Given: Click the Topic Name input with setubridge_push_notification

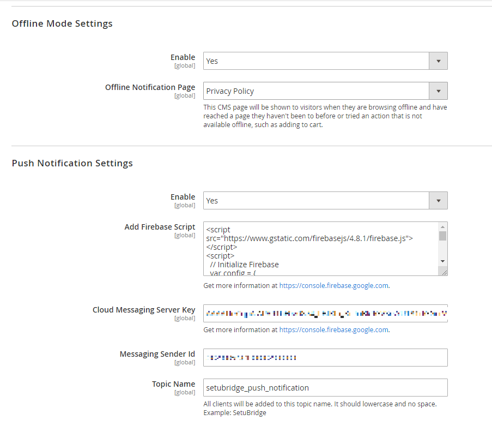Looking at the screenshot, I should [325, 388].
